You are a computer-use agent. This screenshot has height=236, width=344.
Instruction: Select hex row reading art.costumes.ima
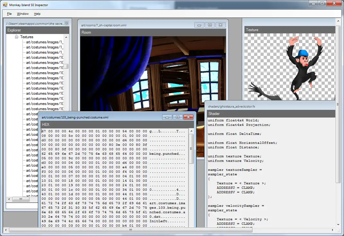click(x=113, y=203)
